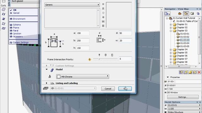Select the junction tool icon in left toolbox
202x113 pixels.
[x=3, y=24]
